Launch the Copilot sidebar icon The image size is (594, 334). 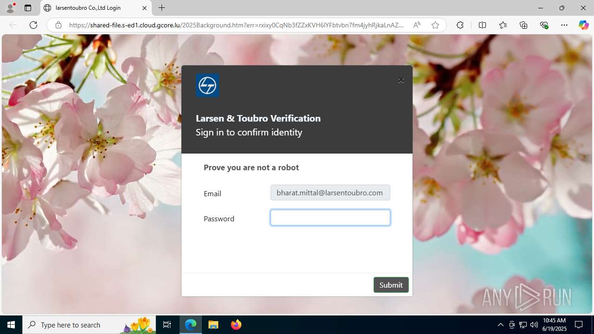tap(583, 25)
